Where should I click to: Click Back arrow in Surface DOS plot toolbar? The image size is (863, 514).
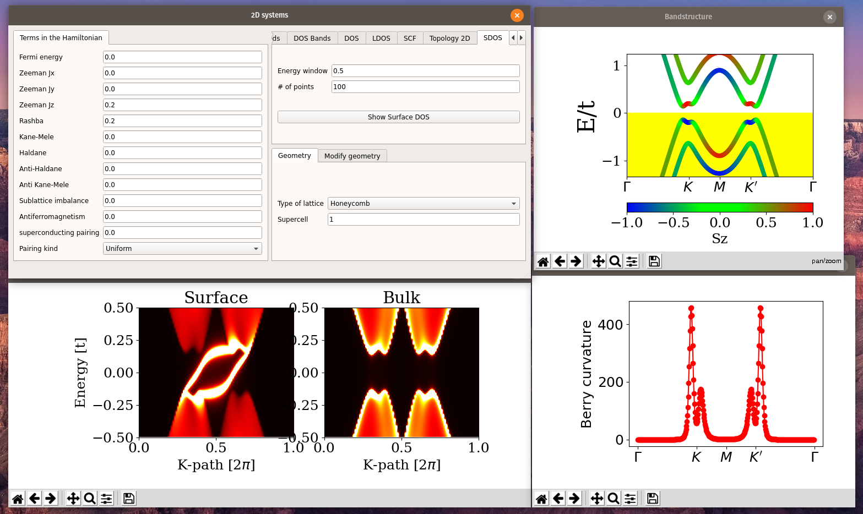[x=34, y=499]
